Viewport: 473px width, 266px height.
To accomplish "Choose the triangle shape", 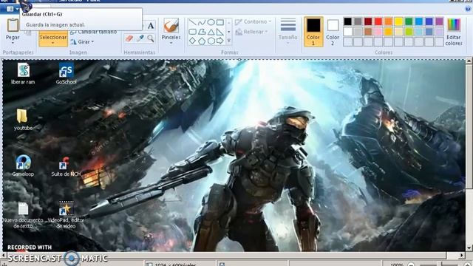I will pos(211,32).
